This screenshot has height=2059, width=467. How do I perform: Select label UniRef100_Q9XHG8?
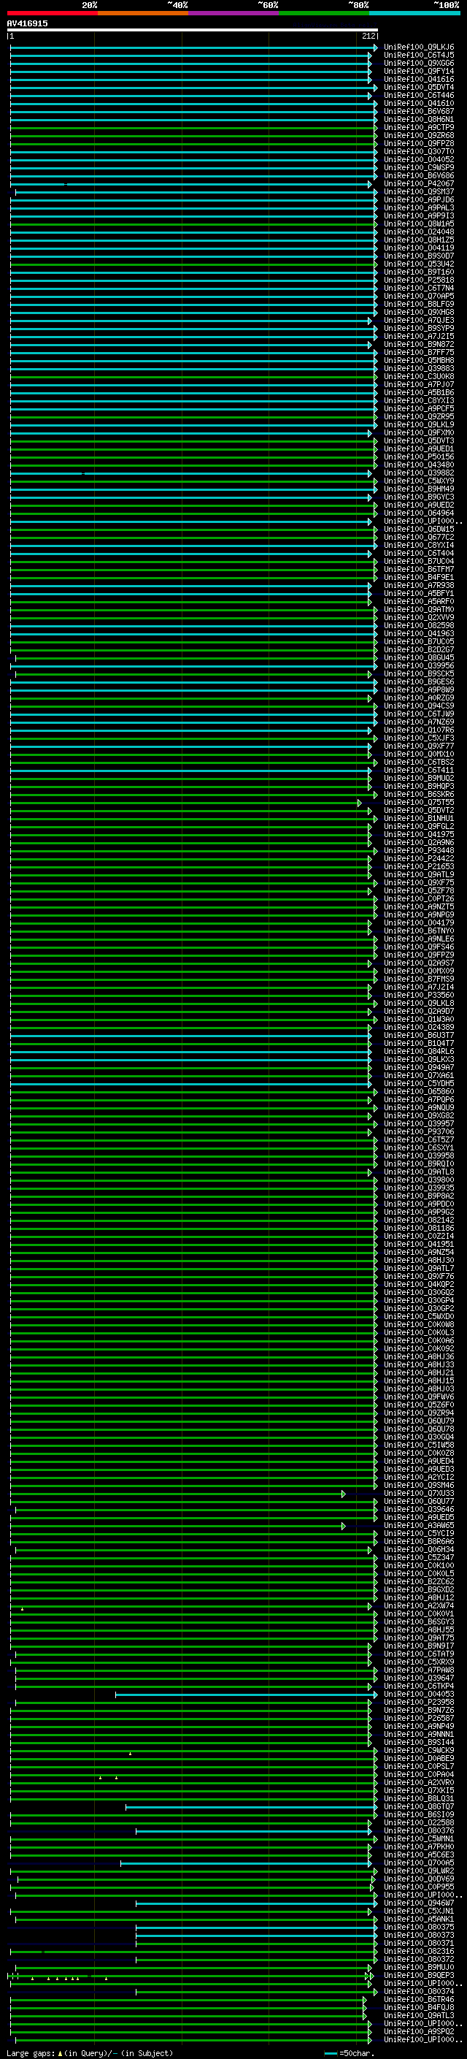[x=418, y=312]
